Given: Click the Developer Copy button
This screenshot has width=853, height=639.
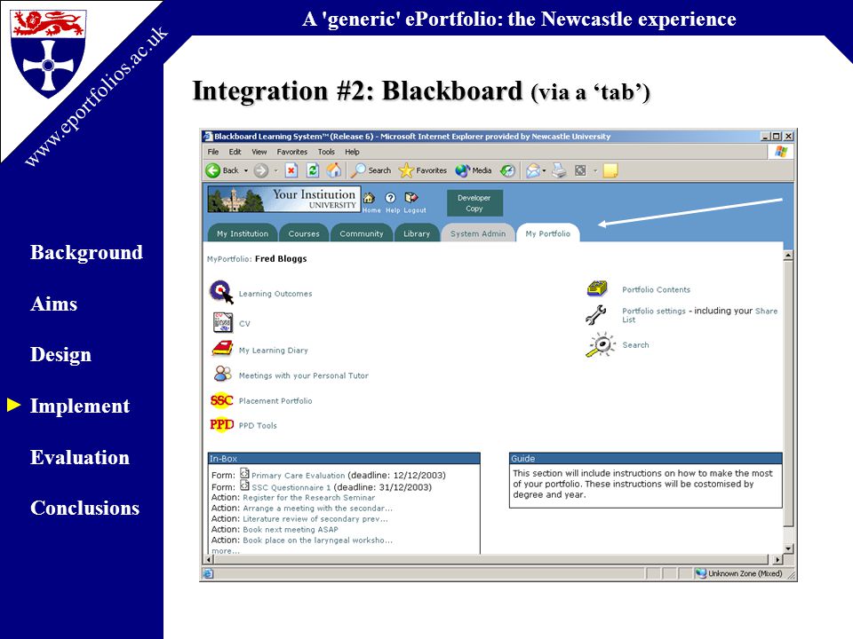Looking at the screenshot, I should pos(474,203).
